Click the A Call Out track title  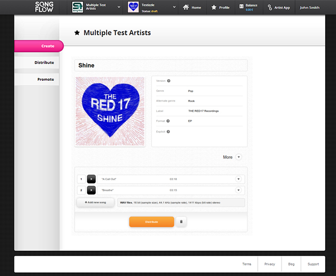tap(109, 179)
